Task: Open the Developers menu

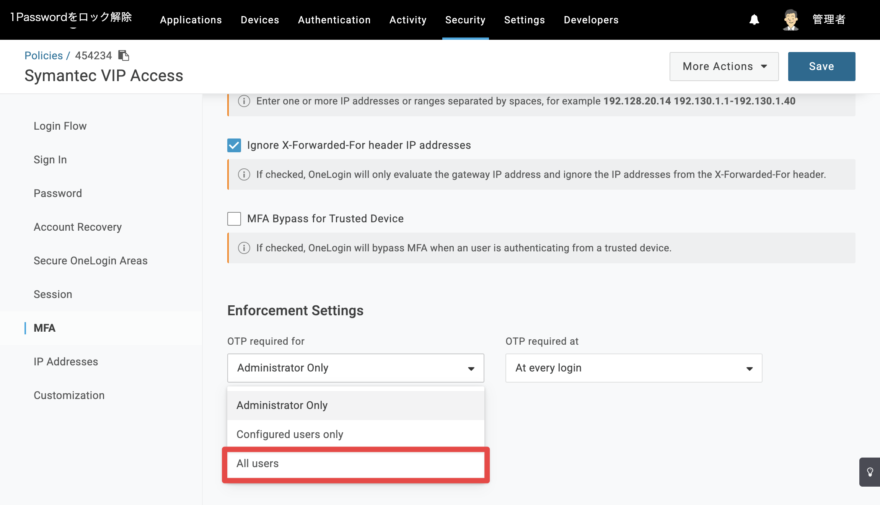Action: [591, 20]
